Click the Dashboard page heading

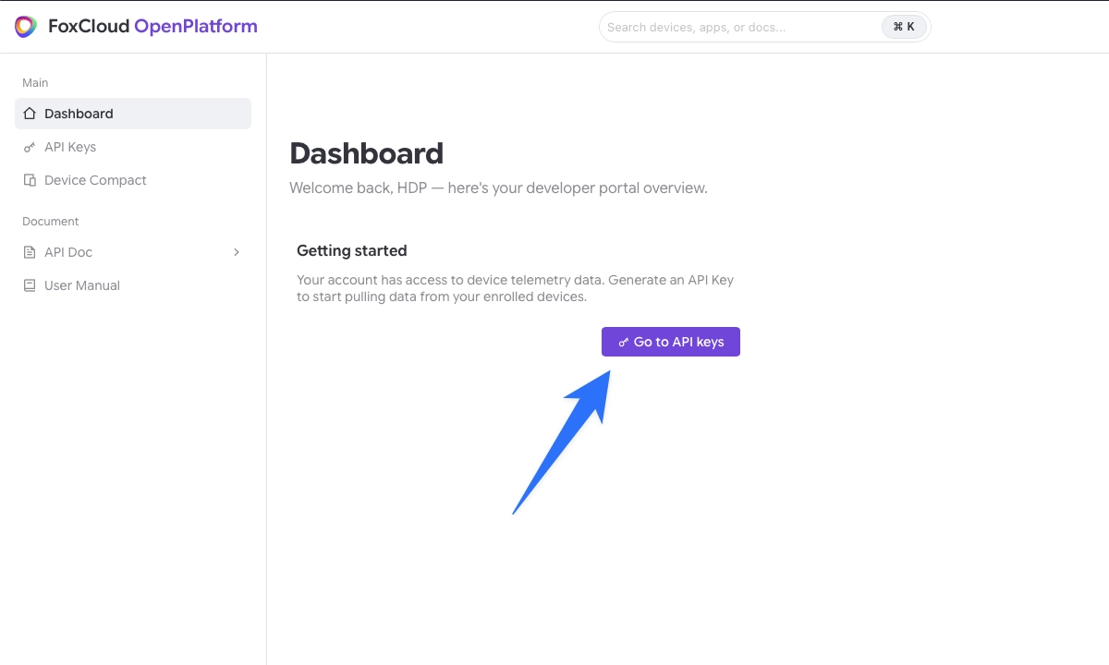pyautogui.click(x=367, y=153)
